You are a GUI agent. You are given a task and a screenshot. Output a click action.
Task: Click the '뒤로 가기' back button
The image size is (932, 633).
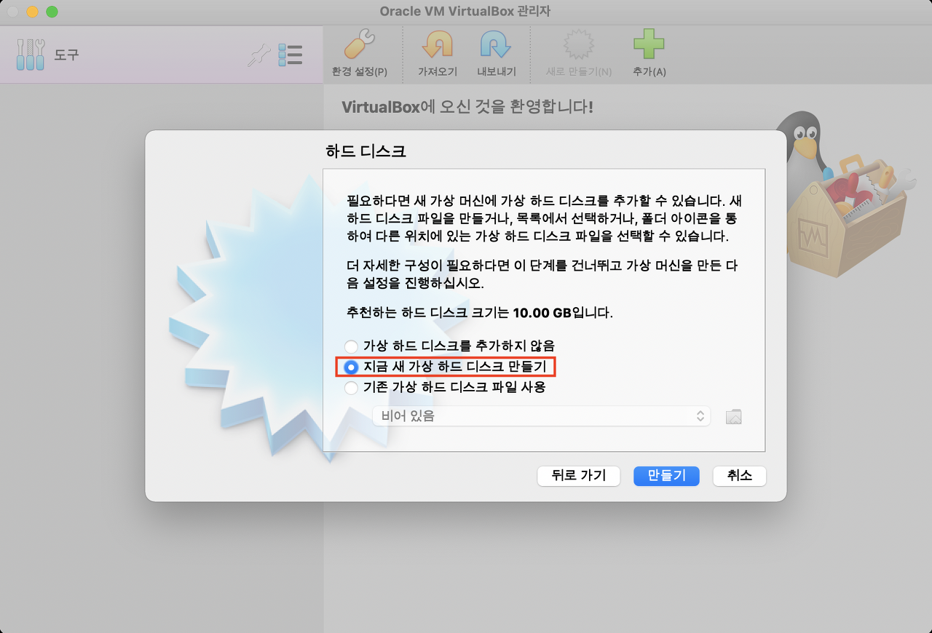pos(578,476)
